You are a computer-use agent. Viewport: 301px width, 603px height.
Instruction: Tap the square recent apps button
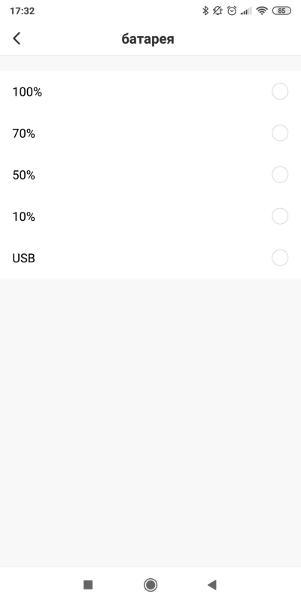point(88,585)
